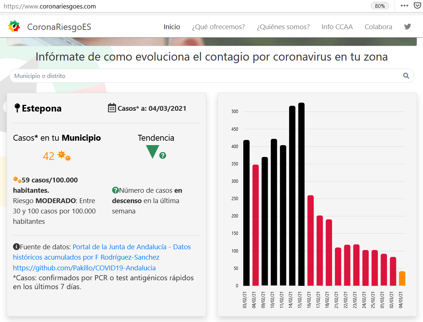
Task: Open the 'Info CCAA' menu item
Action: [337, 27]
